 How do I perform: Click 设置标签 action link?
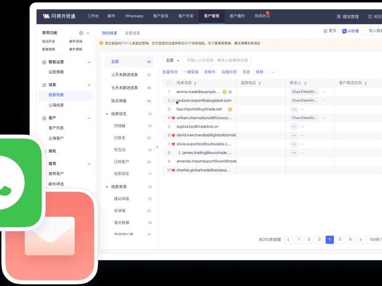tap(229, 72)
